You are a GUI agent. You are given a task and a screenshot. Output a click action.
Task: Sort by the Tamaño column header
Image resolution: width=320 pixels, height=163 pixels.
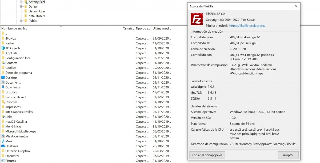128,28
